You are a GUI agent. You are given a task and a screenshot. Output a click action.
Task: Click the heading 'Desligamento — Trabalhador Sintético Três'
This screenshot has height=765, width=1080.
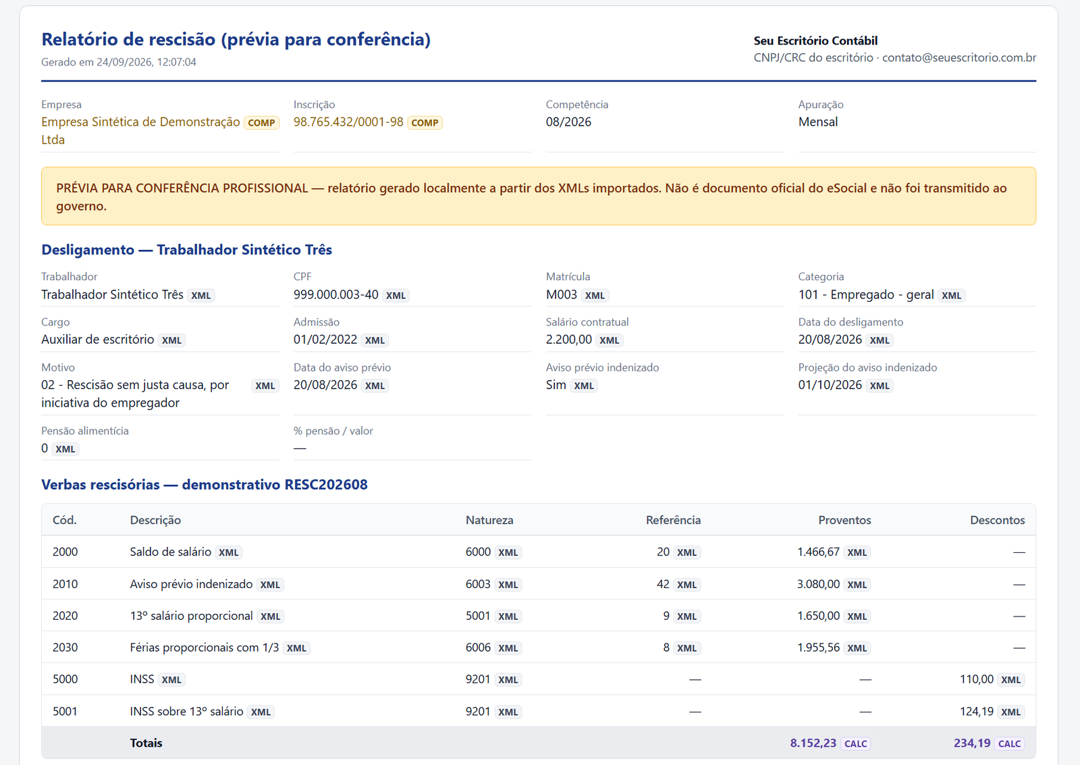(186, 250)
